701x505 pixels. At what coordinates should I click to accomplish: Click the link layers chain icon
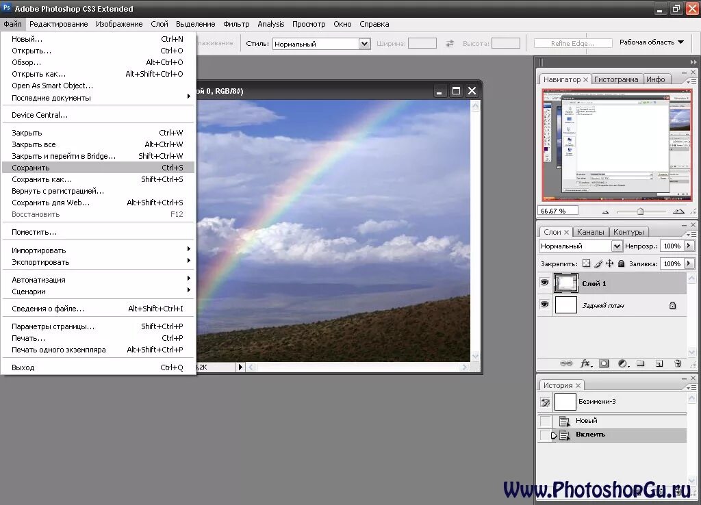point(566,363)
